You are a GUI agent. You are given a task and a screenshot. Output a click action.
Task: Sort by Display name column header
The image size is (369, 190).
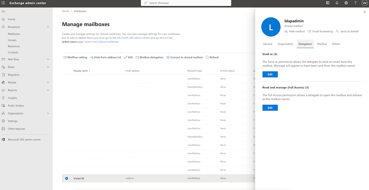click(x=81, y=71)
